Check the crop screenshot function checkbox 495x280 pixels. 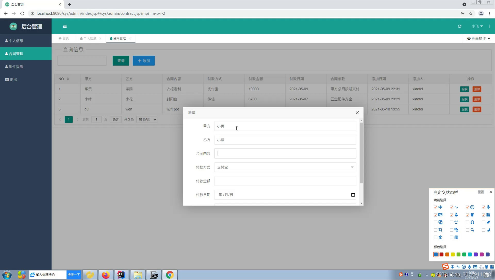tap(435, 230)
